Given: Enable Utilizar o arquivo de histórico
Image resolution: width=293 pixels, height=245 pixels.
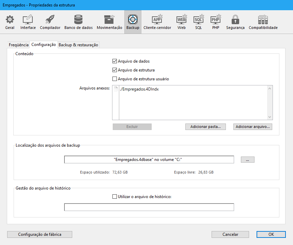Looking at the screenshot, I should tap(115, 196).
